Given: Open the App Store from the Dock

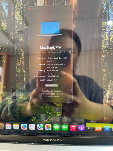Looking at the screenshot, I should 107,129.
